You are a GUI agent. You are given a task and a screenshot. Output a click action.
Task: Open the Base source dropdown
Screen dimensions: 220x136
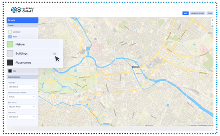[x=22, y=107]
